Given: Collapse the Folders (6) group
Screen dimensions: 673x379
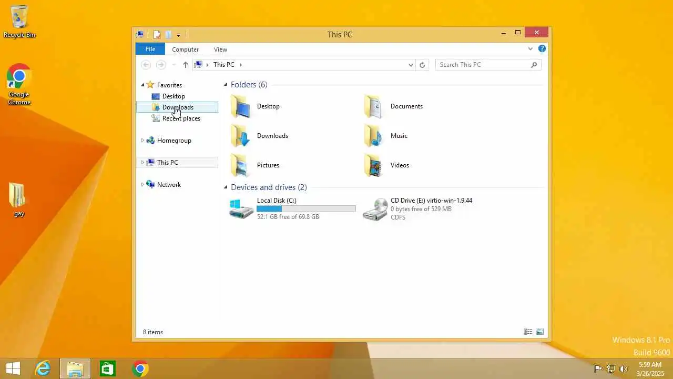Looking at the screenshot, I should pos(226,85).
